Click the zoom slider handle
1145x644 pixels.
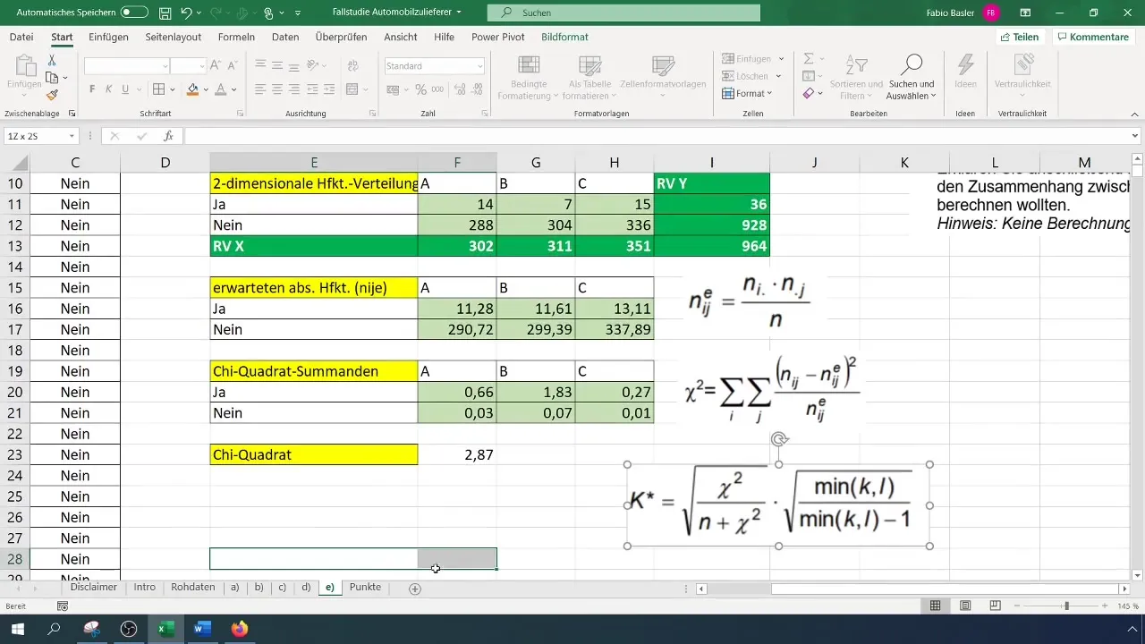[1066, 606]
